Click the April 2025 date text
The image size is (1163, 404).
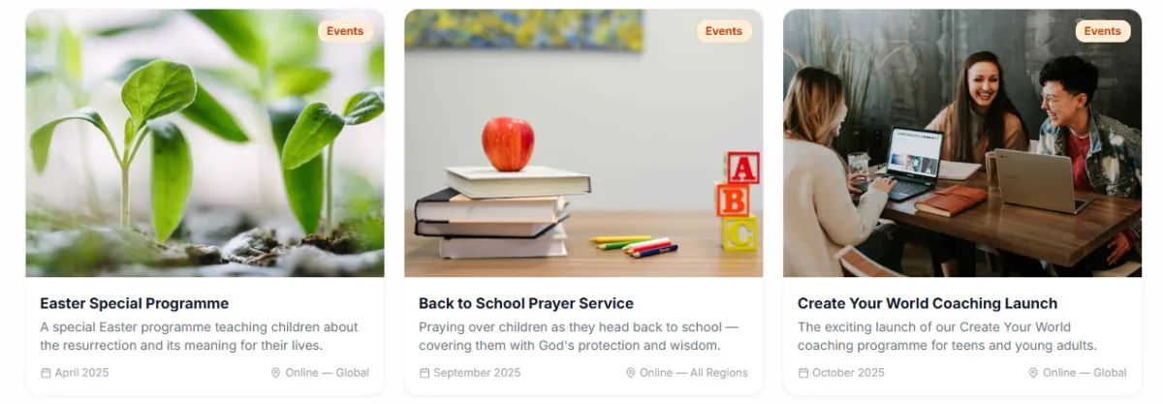pyautogui.click(x=81, y=373)
